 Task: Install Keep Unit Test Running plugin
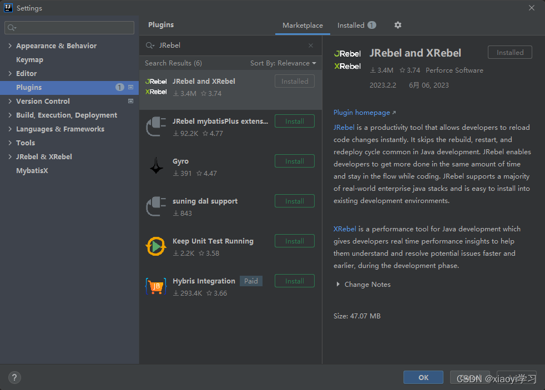294,241
